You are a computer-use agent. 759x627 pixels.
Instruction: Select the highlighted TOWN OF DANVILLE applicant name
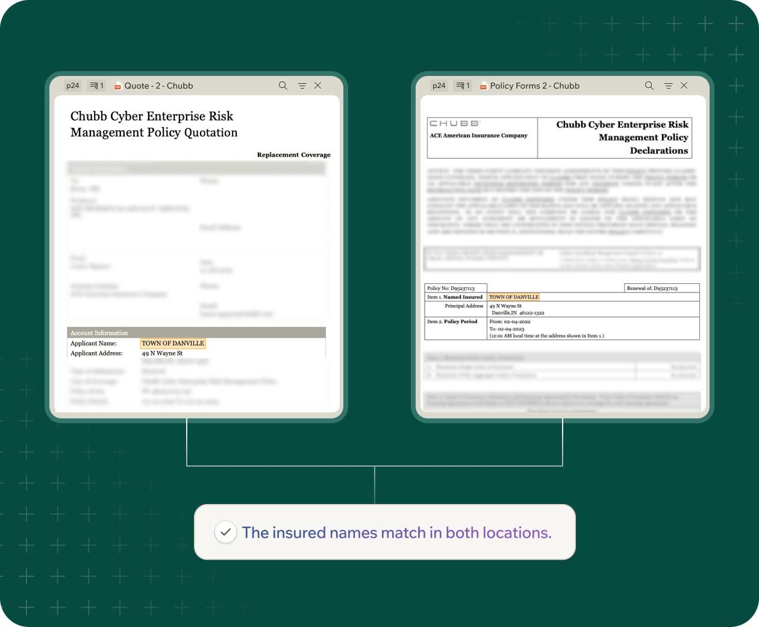pyautogui.click(x=173, y=343)
